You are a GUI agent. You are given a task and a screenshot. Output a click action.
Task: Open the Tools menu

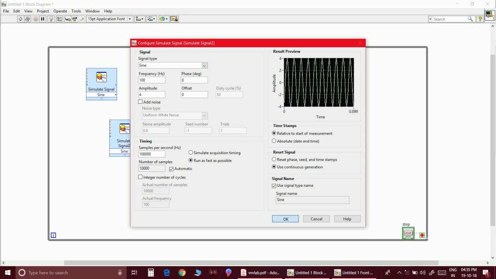point(76,11)
